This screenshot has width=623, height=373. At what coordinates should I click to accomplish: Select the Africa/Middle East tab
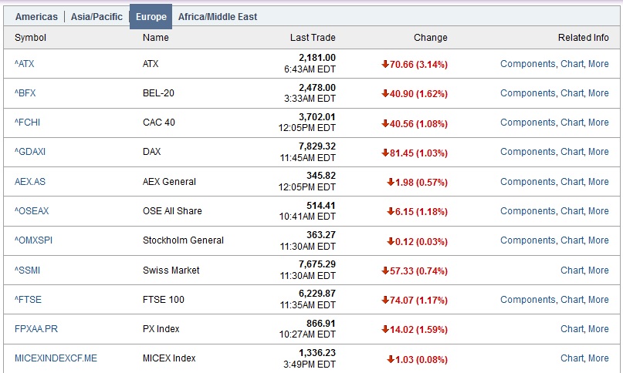218,17
